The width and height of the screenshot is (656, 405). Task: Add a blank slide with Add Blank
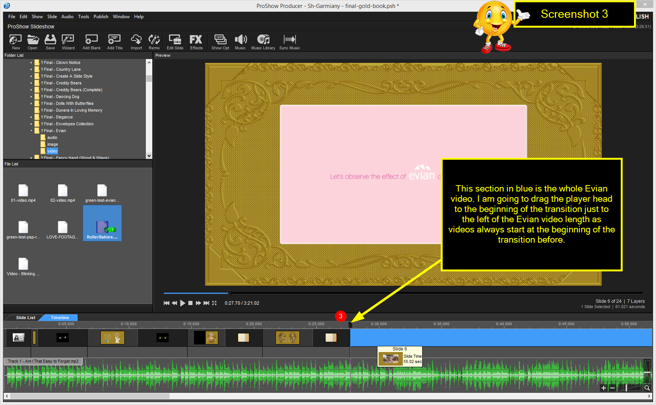(91, 42)
